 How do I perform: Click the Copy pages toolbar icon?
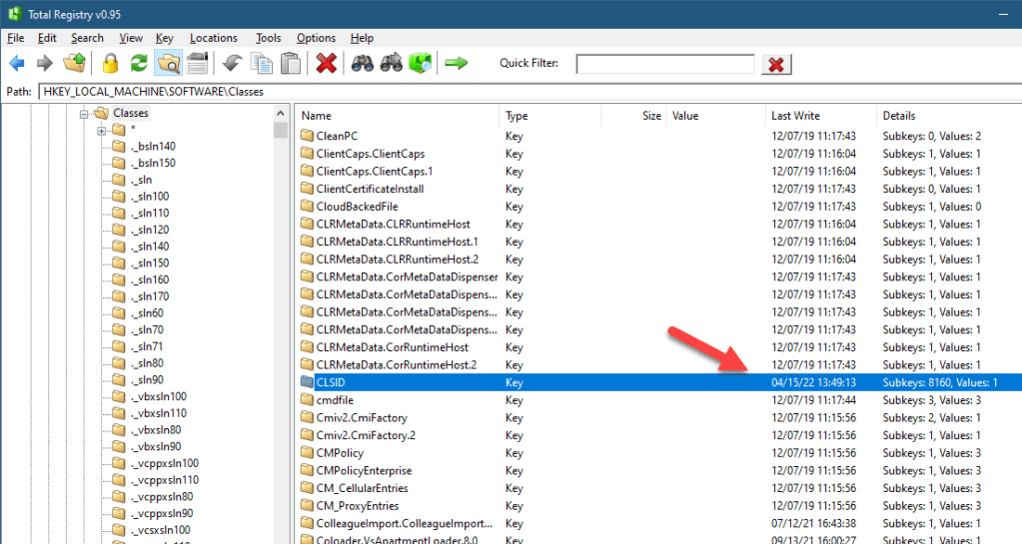click(x=262, y=64)
